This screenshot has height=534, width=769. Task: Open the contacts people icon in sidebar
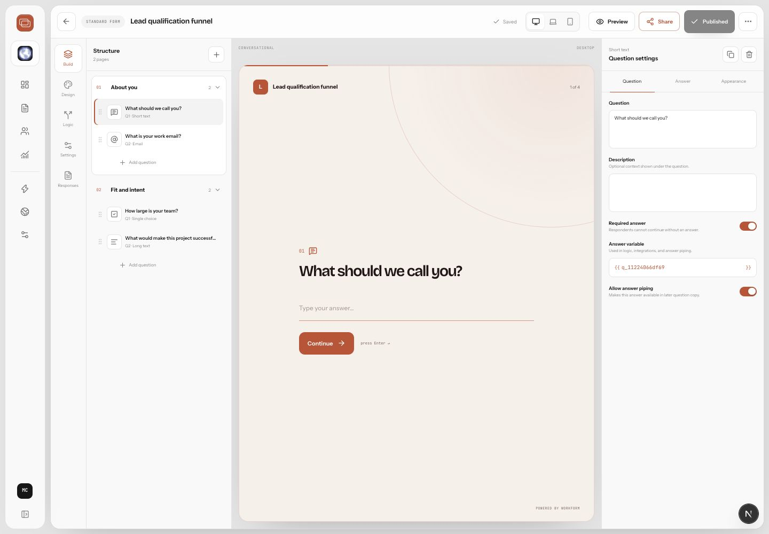tap(25, 131)
